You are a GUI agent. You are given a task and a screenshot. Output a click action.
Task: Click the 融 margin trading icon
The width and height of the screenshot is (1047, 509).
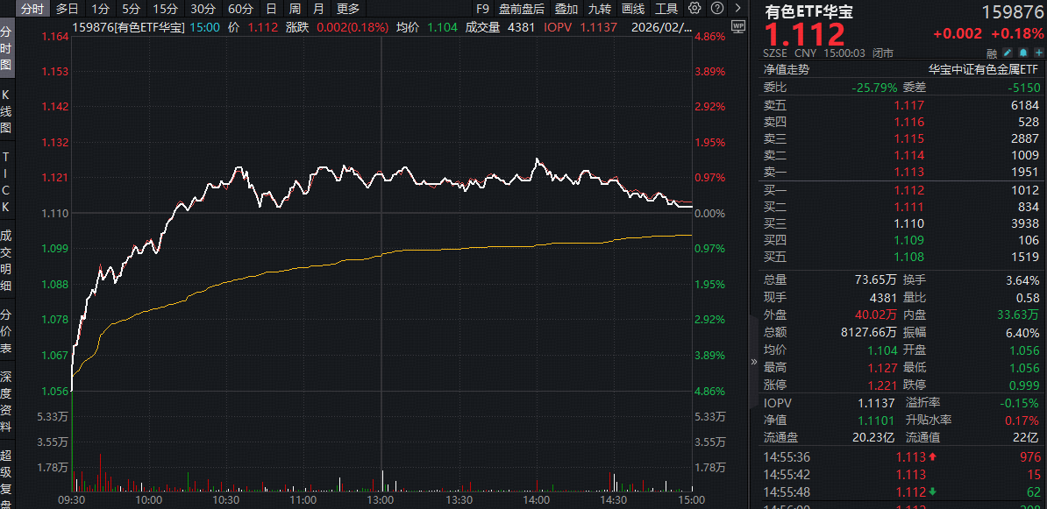(993, 53)
